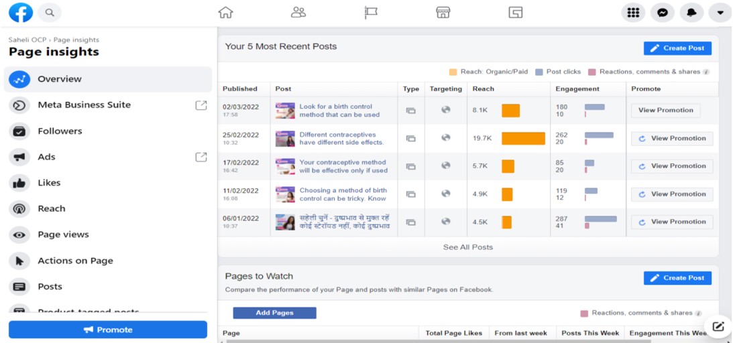The width and height of the screenshot is (733, 343).
Task: Open the nine-dot menu grid icon
Action: pos(633,13)
